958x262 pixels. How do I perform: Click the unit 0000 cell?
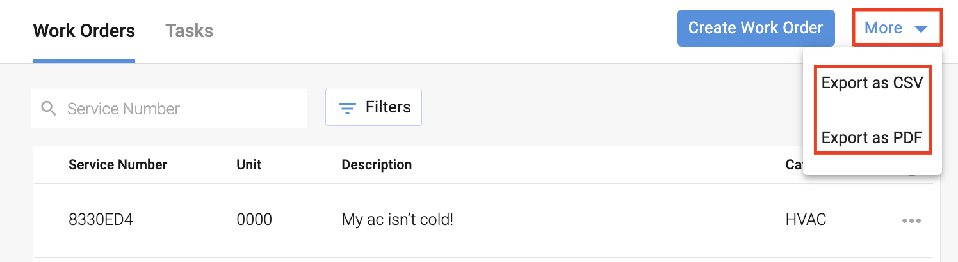coord(254,220)
